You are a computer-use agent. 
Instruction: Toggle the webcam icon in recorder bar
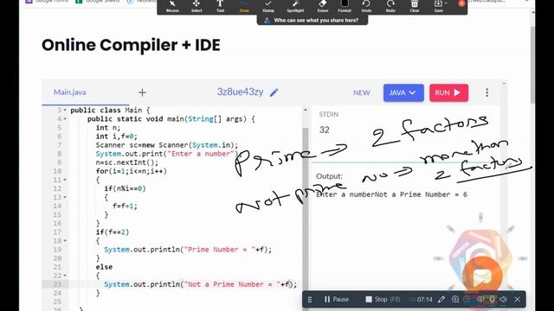point(480,300)
